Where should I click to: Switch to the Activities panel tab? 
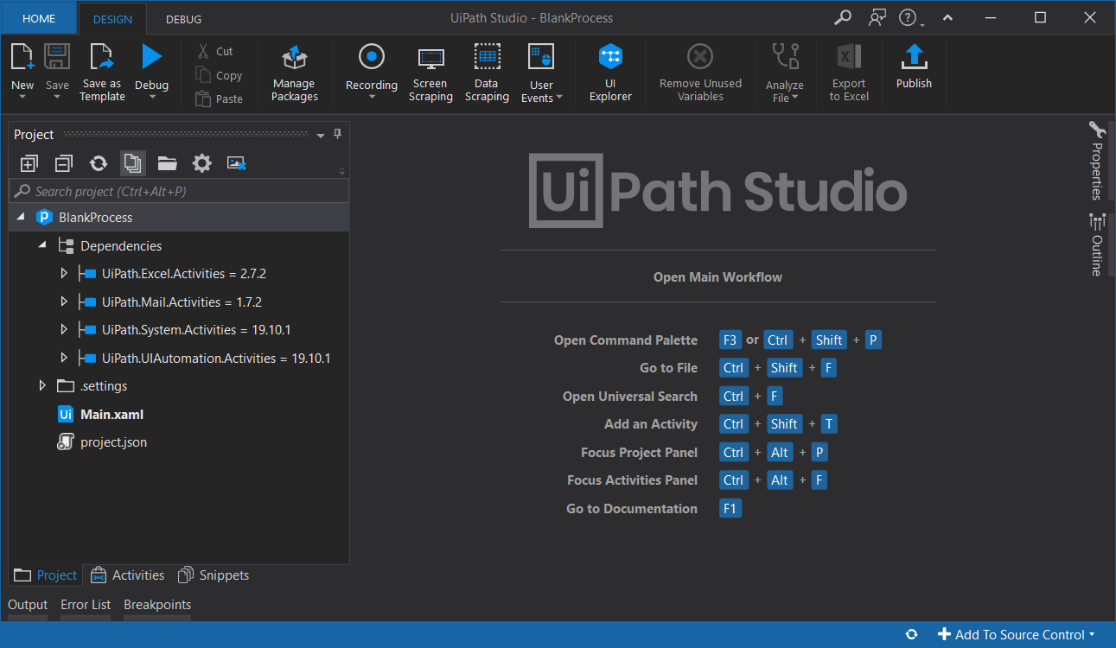127,575
